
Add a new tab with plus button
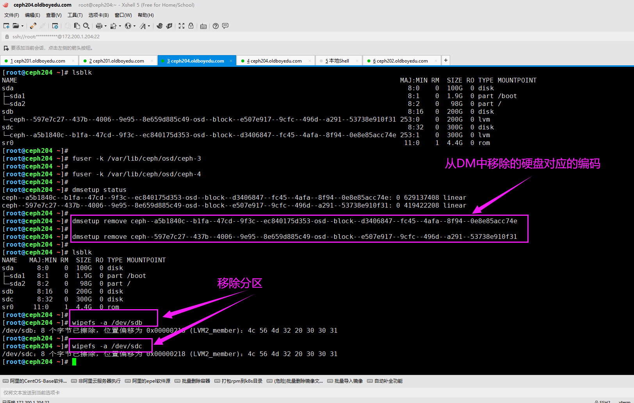[x=446, y=60]
